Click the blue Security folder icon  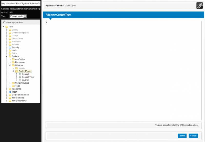click(x=10, y=48)
